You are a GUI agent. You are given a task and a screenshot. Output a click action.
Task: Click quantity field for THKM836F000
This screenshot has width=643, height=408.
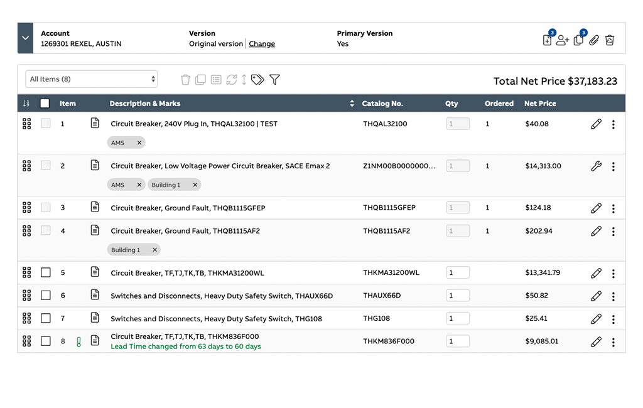458,341
